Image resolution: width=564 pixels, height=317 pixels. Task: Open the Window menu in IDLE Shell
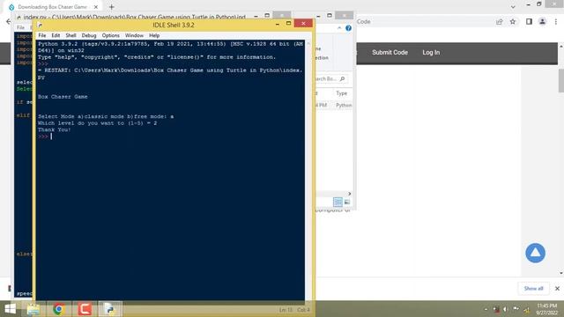point(134,35)
